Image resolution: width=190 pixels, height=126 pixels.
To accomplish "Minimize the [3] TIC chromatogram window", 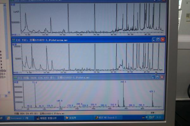I will click(154, 40).
